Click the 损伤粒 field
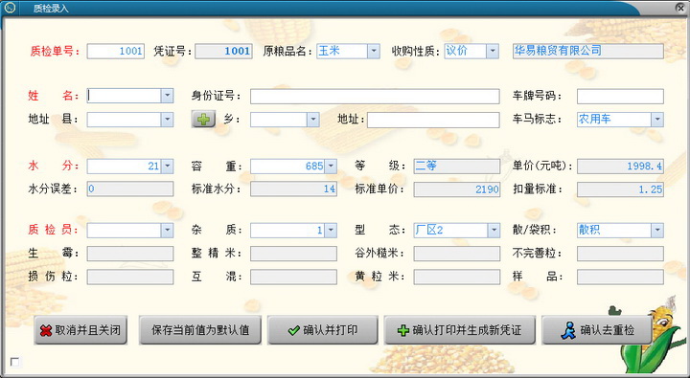This screenshot has height=378, width=690. pos(130,277)
